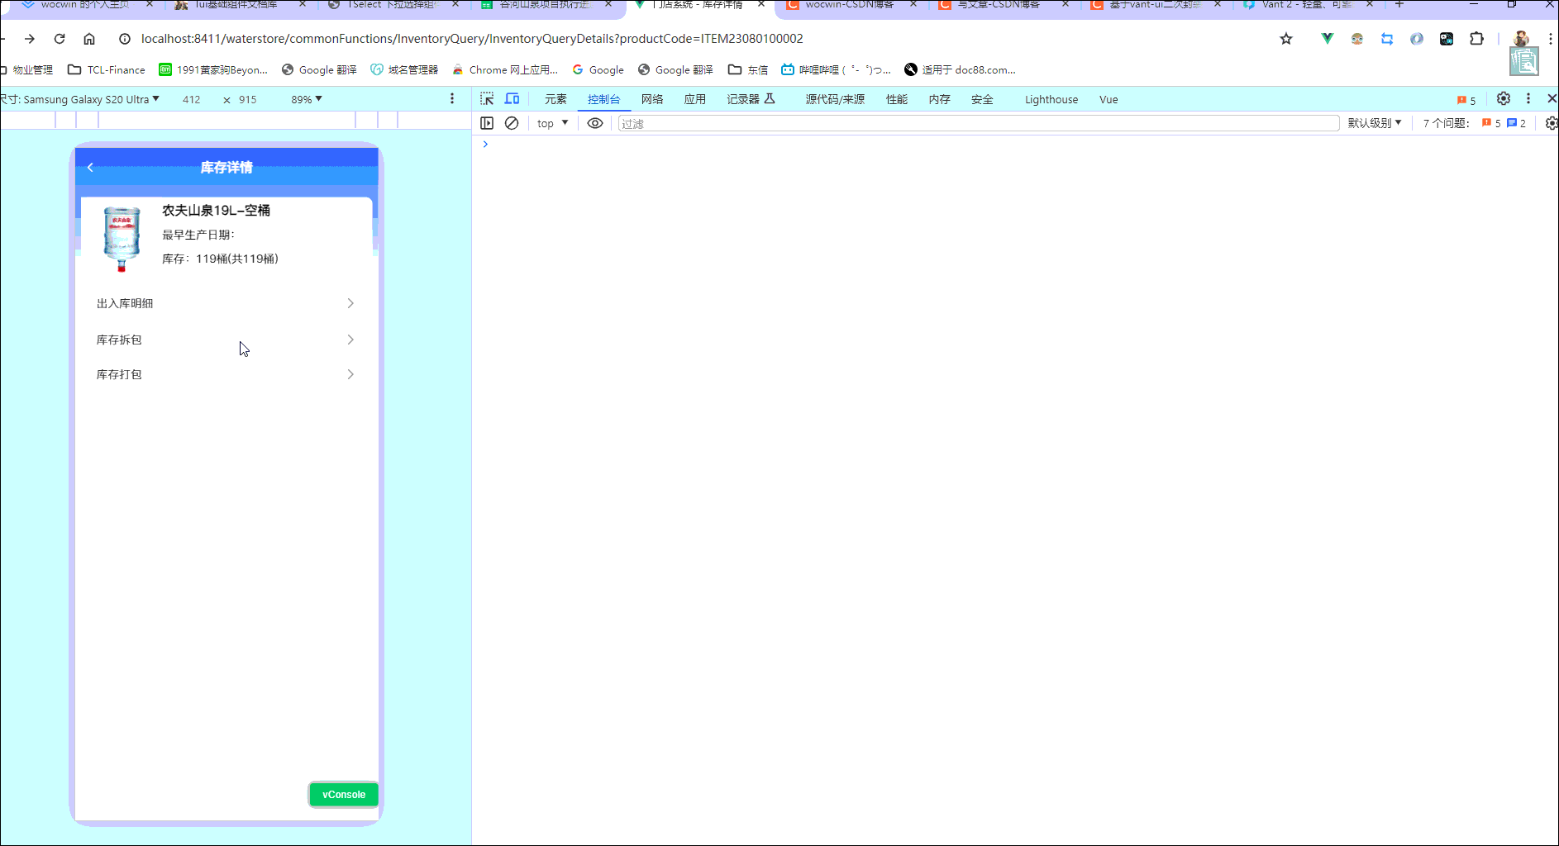1559x846 pixels.
Task: Open the 库存拆包 row
Action: (226, 340)
